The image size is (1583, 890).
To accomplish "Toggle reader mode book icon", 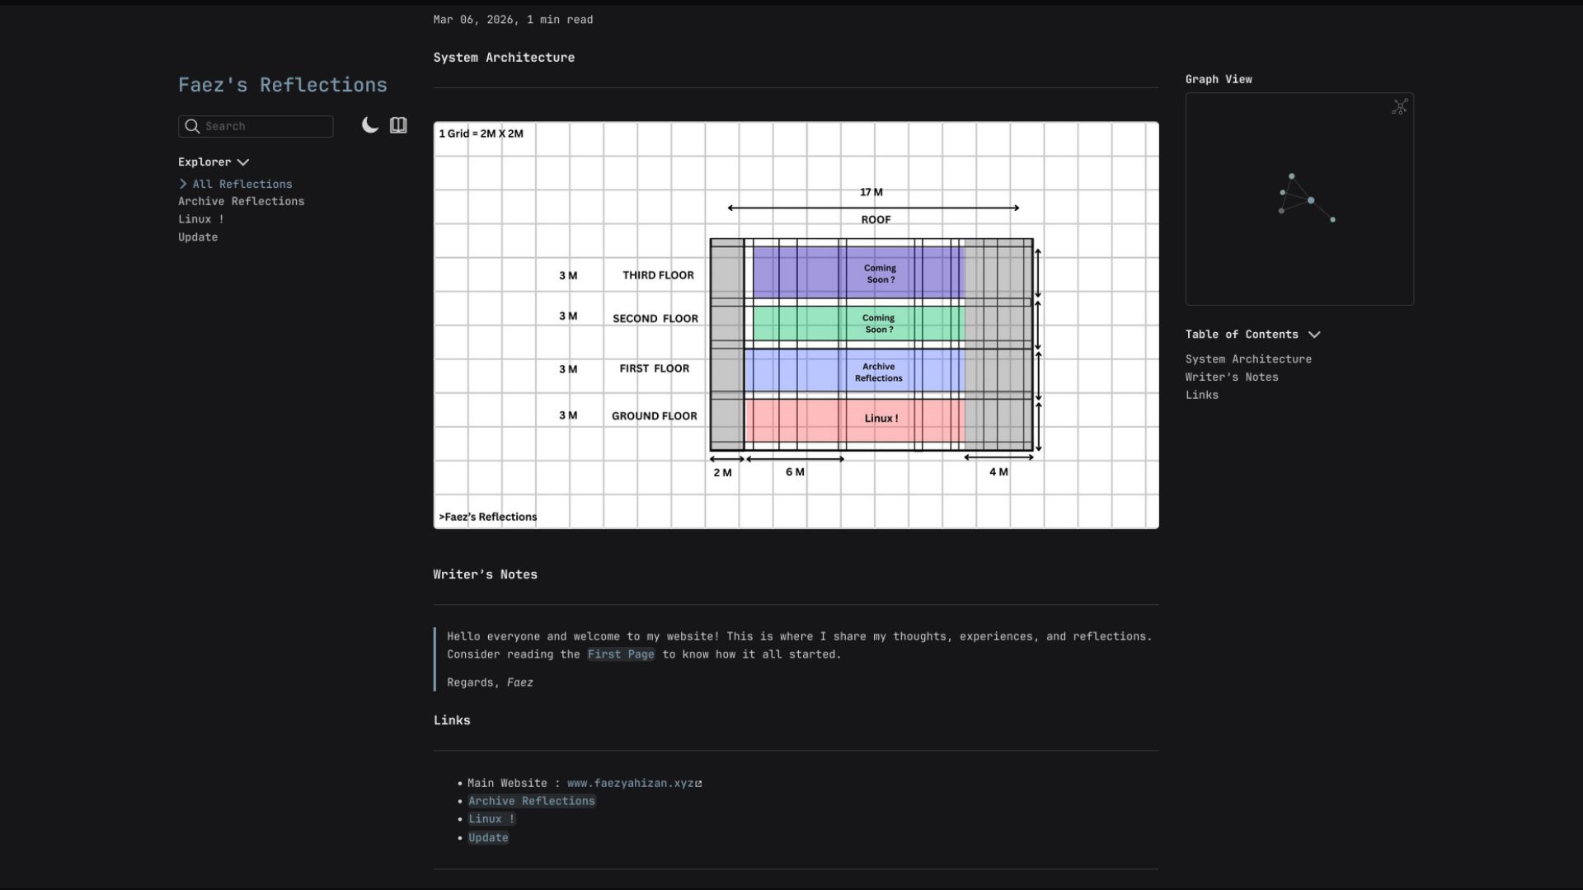I will pyautogui.click(x=398, y=125).
